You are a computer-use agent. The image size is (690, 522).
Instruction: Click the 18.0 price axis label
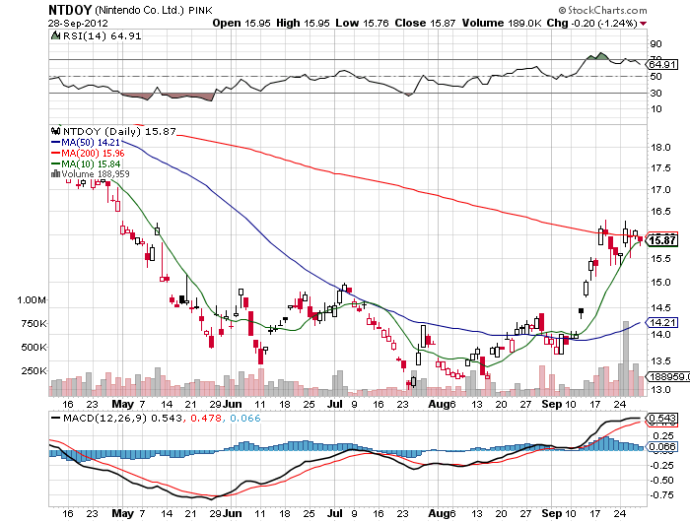[x=660, y=148]
